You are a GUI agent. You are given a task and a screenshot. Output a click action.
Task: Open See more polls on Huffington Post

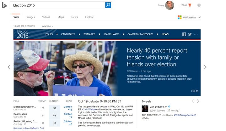click(29, 128)
